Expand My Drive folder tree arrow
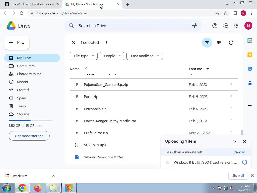Screen dimensions: 257x193 coord(7,58)
